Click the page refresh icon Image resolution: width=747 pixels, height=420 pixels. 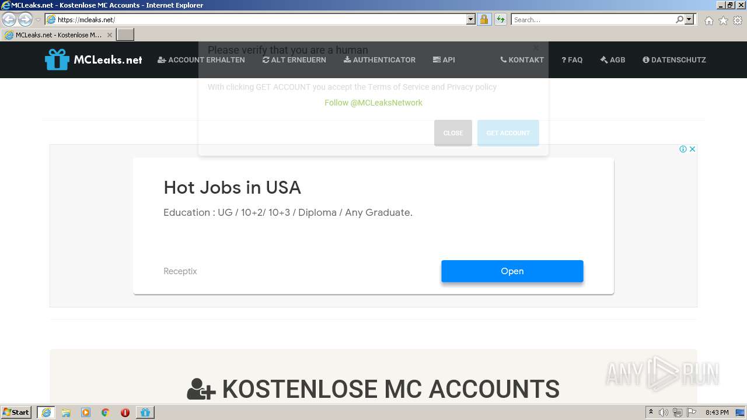tap(501, 19)
